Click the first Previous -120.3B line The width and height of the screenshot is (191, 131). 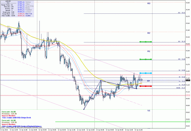click(9, 114)
